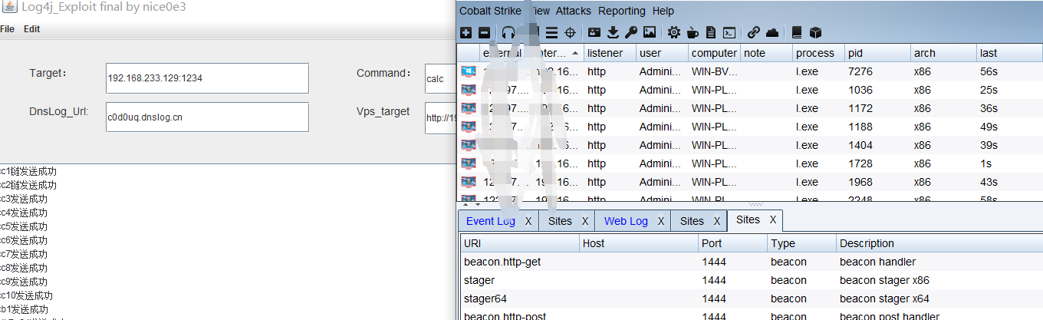Sort beacons by the listener column header

coord(610,53)
